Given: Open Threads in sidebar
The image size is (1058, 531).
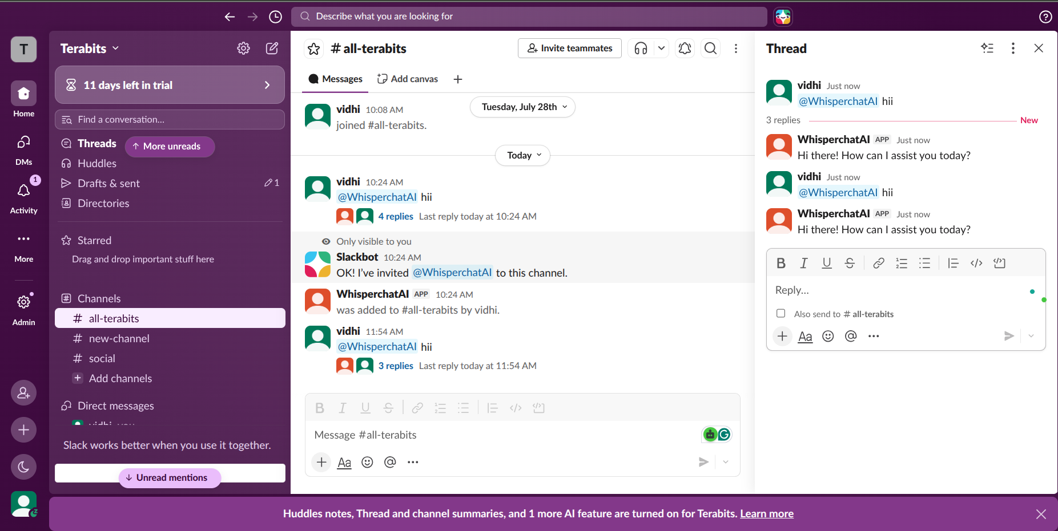Looking at the screenshot, I should 89,143.
